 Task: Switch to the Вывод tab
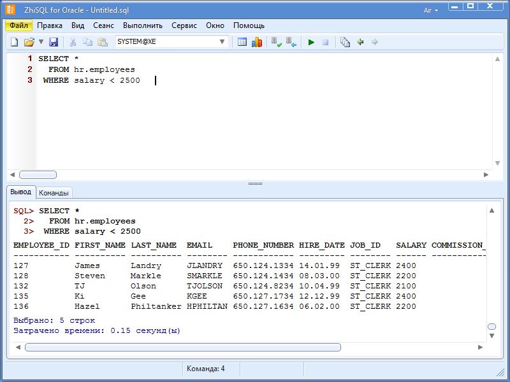[21, 192]
